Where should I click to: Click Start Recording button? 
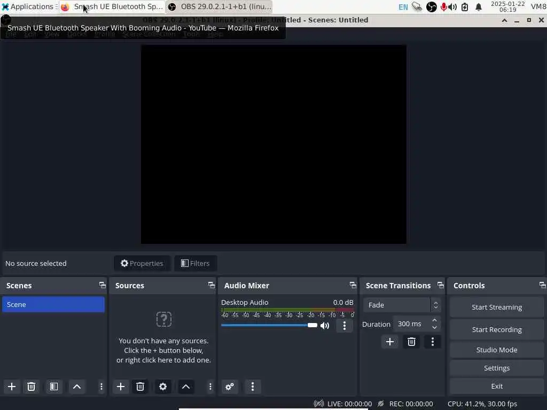[497, 329]
